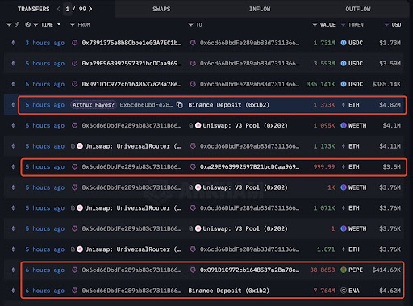Open sender address 0x7391375e8b8Cbbe1e03A7EC1b

(x=131, y=43)
